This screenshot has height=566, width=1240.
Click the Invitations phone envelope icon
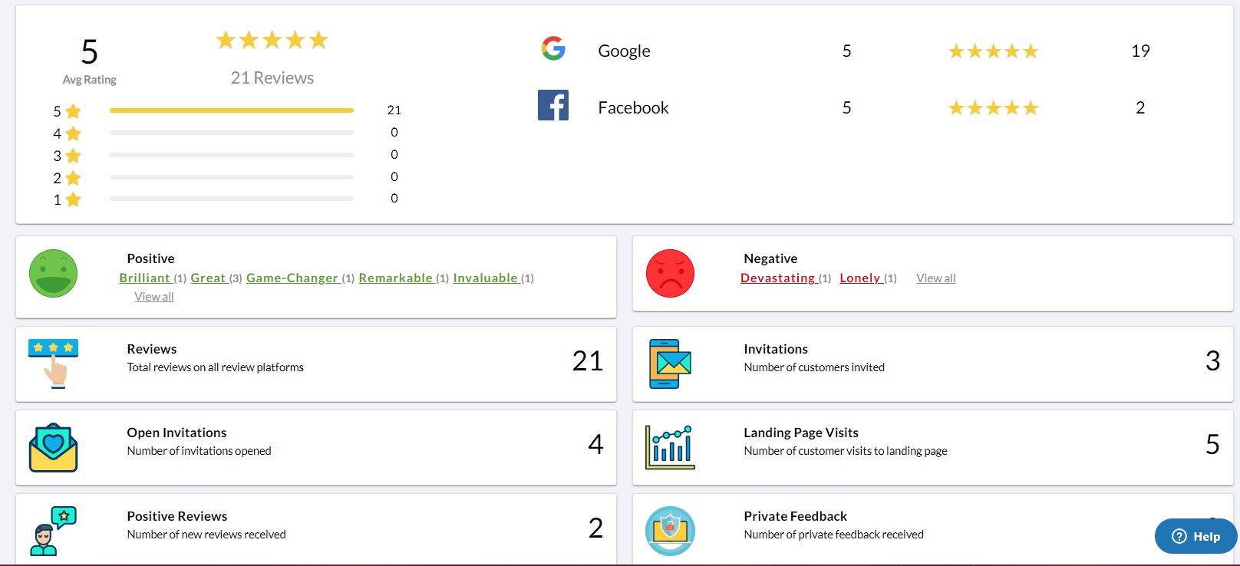click(670, 364)
